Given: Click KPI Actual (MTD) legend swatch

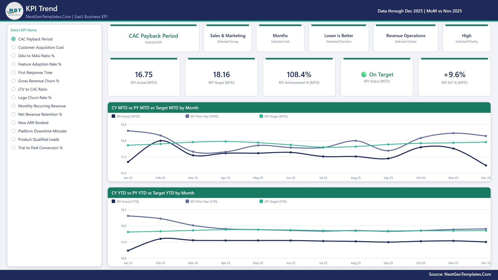Looking at the screenshot, I should coord(113,116).
